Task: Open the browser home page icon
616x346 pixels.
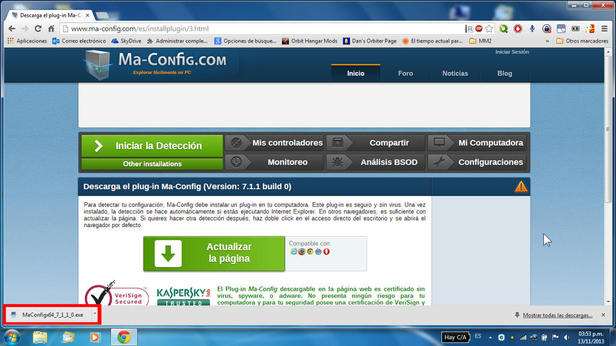Action: [x=51, y=29]
